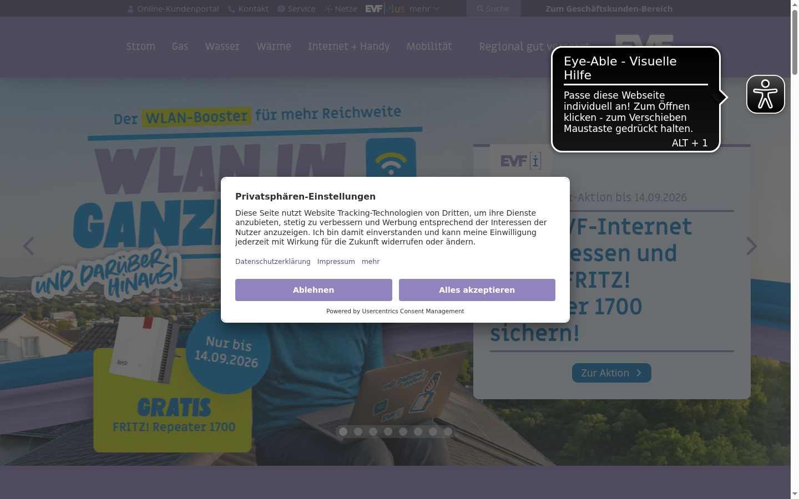
Task: Open the Gas menu
Action: pyautogui.click(x=180, y=47)
